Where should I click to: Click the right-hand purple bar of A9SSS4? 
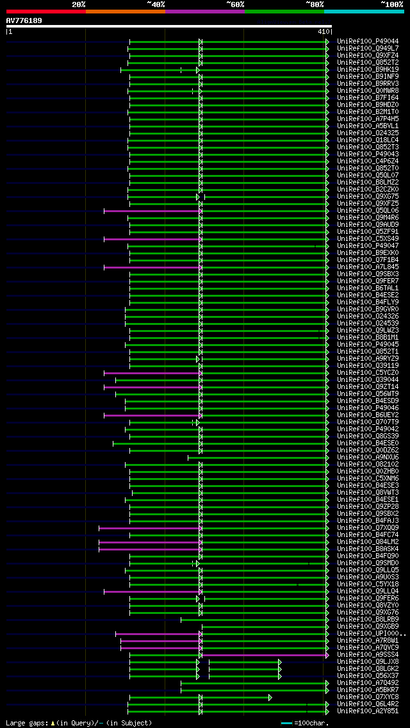pos(264,655)
